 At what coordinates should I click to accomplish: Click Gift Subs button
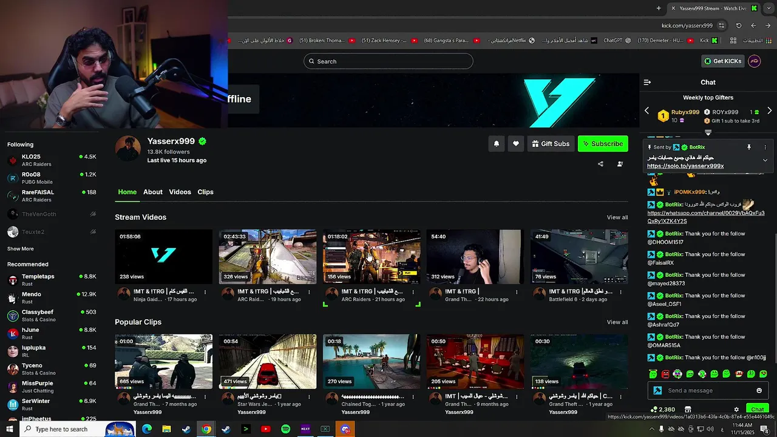pyautogui.click(x=551, y=144)
